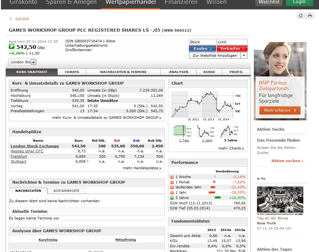Open the Finanzieren menu
Viewport: 319px width, 252px height.
[x=181, y=3]
